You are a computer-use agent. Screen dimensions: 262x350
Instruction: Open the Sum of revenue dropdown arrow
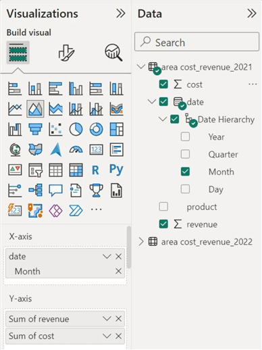107,319
